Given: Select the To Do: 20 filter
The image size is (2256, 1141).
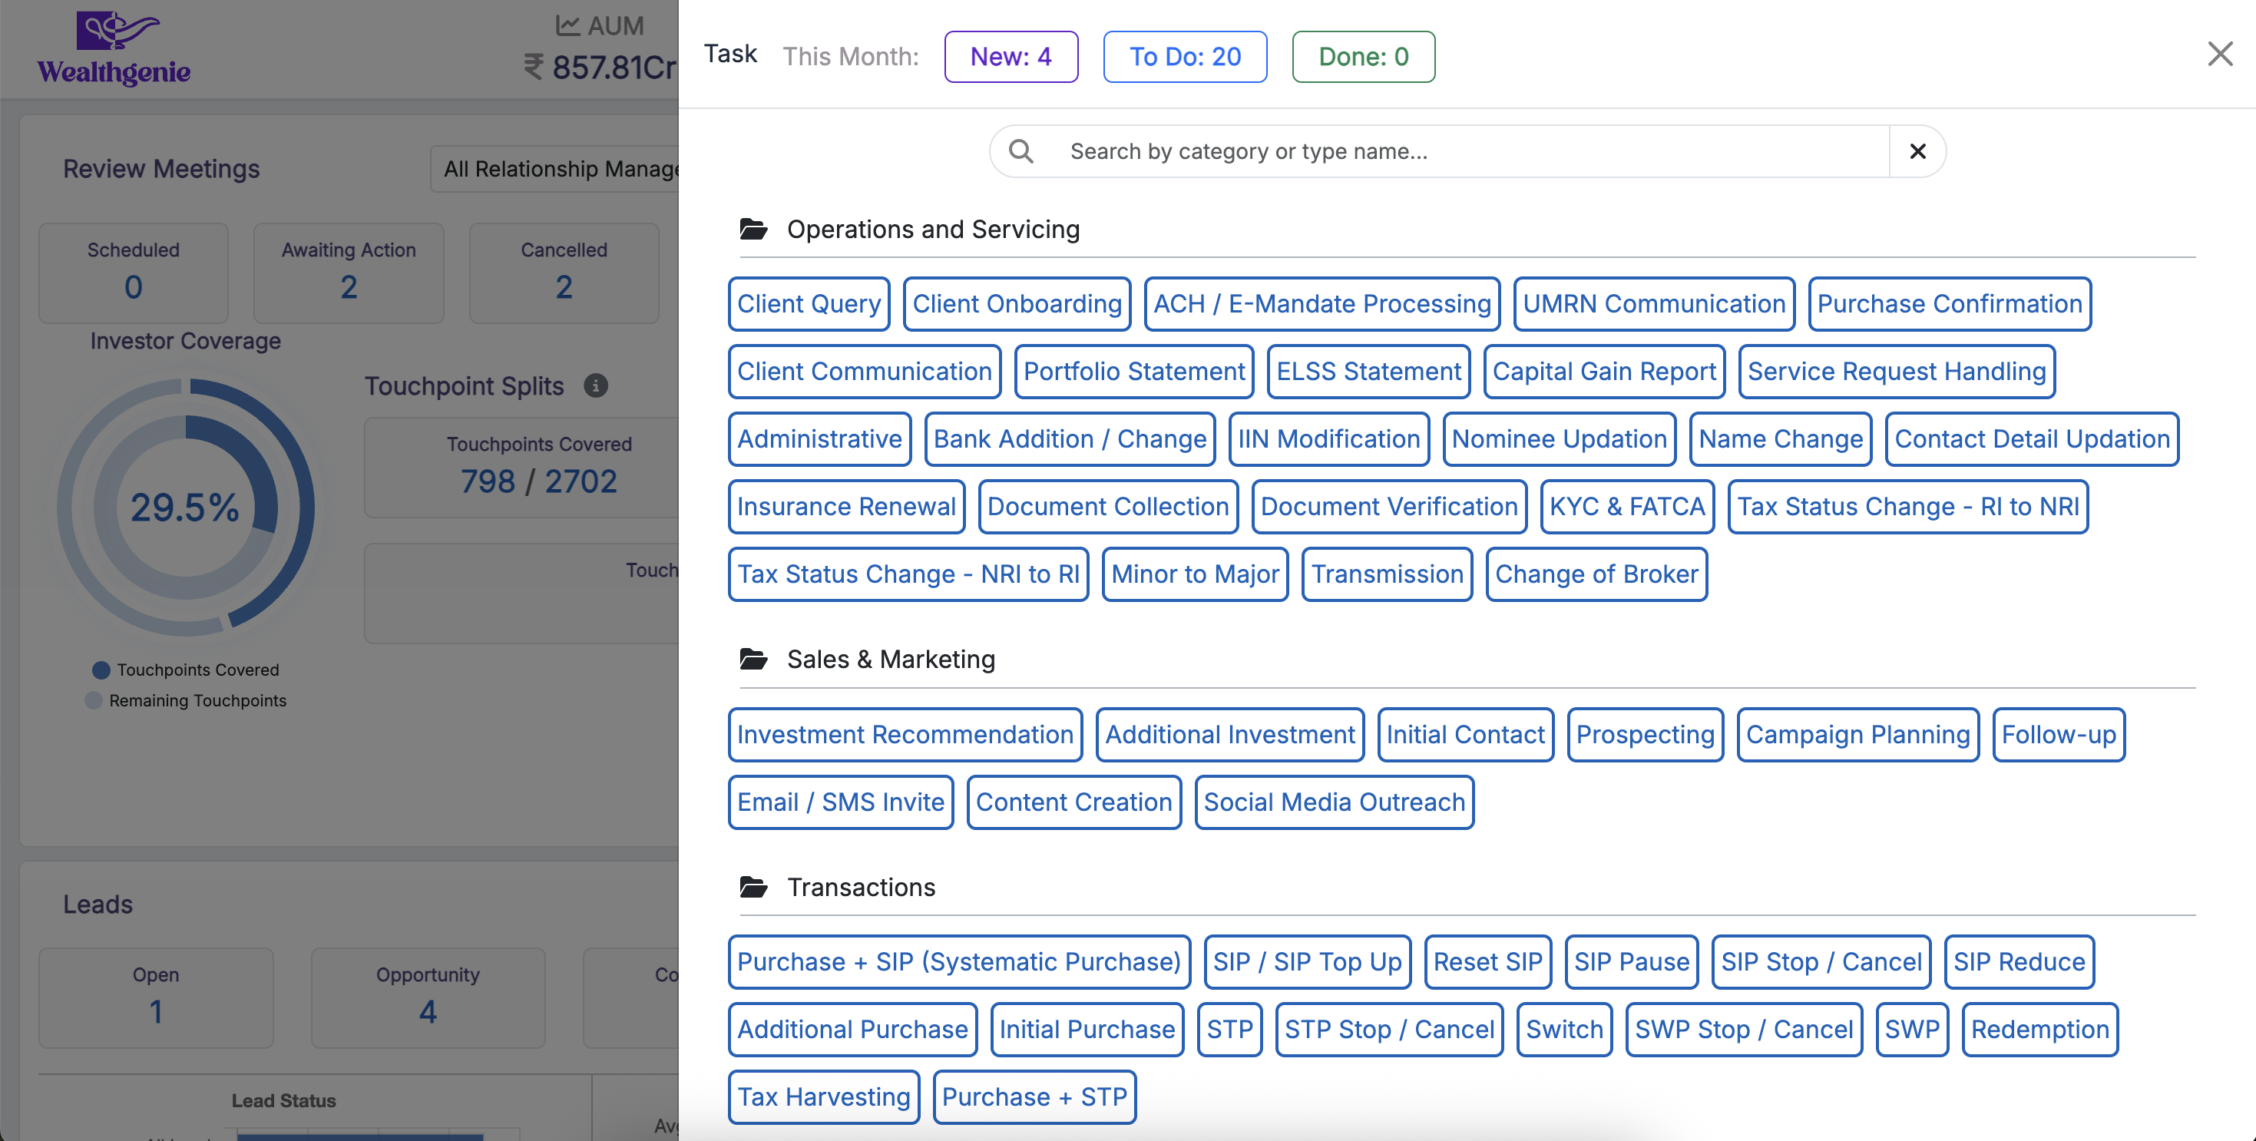Looking at the screenshot, I should click(1184, 57).
